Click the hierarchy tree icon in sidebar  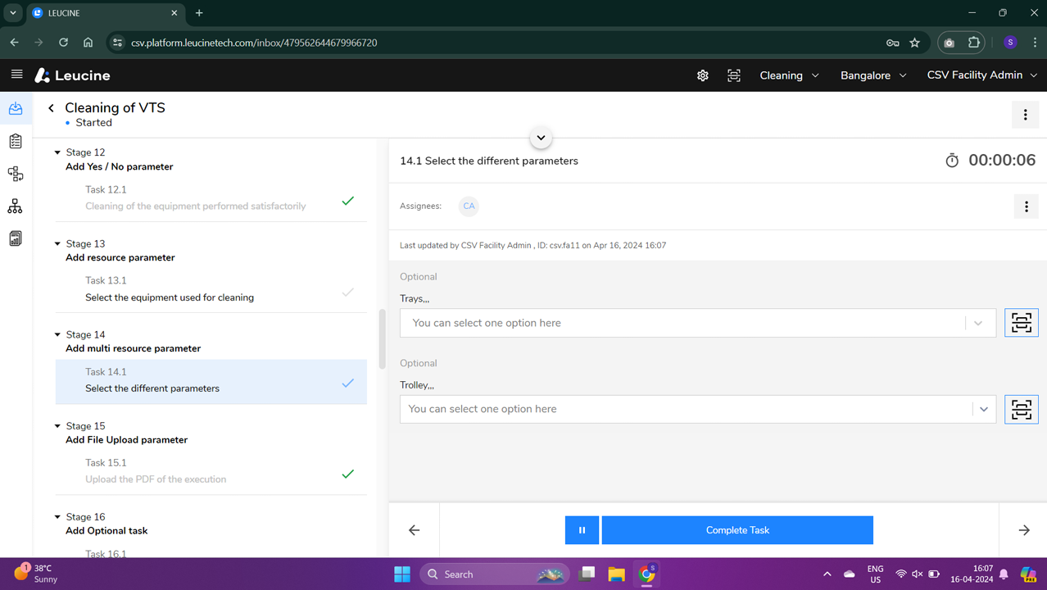point(16,206)
